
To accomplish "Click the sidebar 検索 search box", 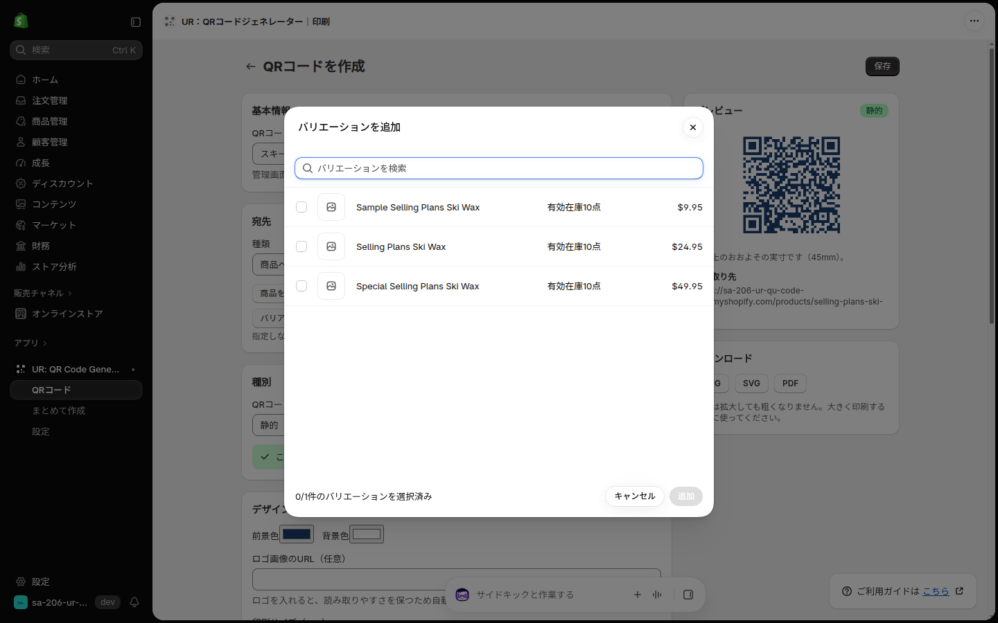I will [x=76, y=50].
